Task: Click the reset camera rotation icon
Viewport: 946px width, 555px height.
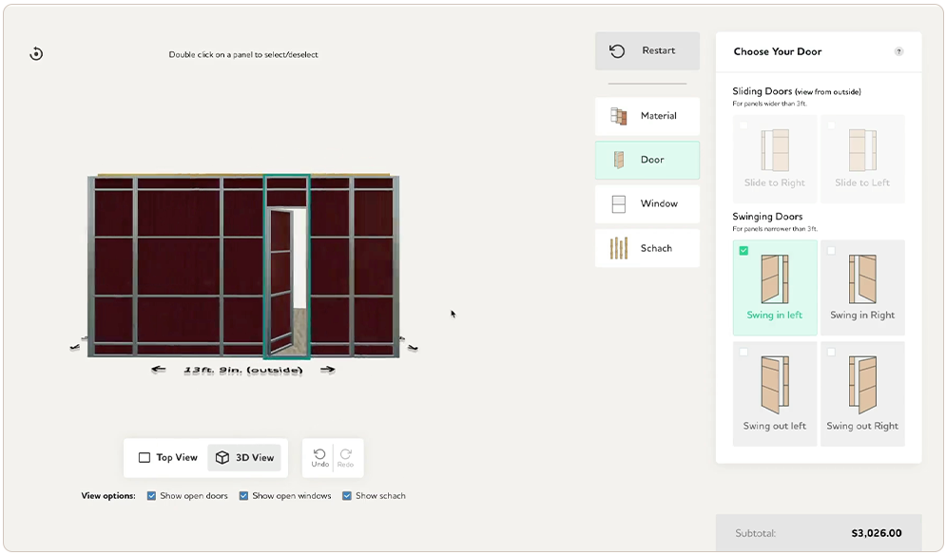Action: pos(36,53)
